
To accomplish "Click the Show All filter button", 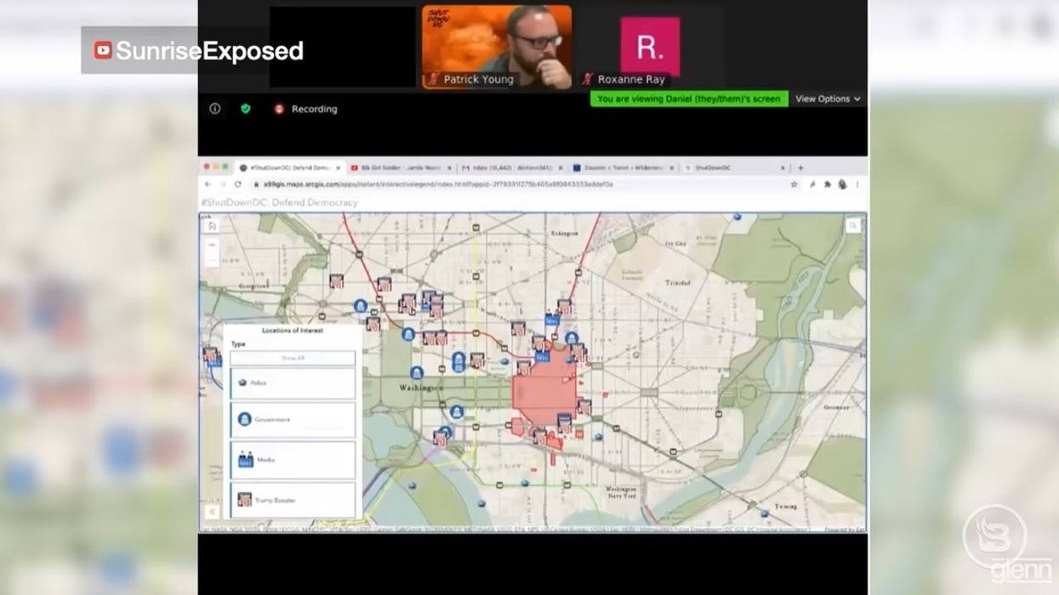I will point(293,358).
